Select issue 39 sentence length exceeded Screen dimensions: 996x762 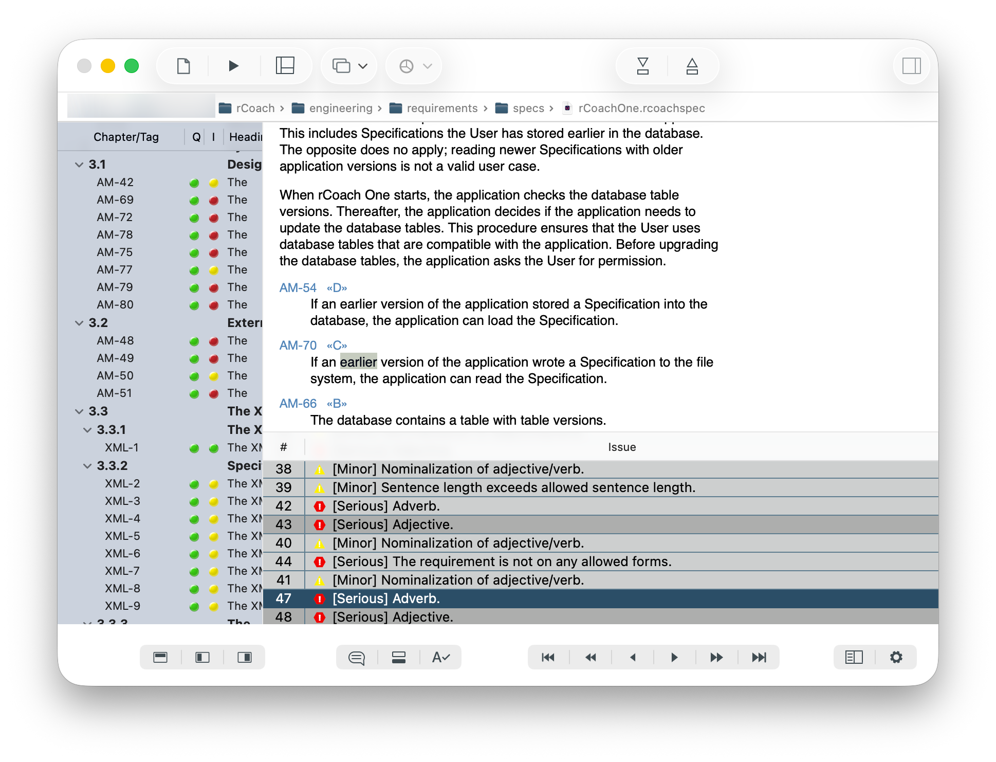pyautogui.click(x=601, y=487)
